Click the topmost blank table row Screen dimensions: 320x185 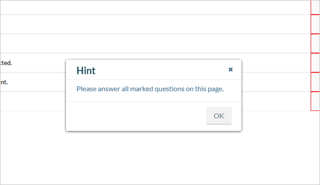156,7
